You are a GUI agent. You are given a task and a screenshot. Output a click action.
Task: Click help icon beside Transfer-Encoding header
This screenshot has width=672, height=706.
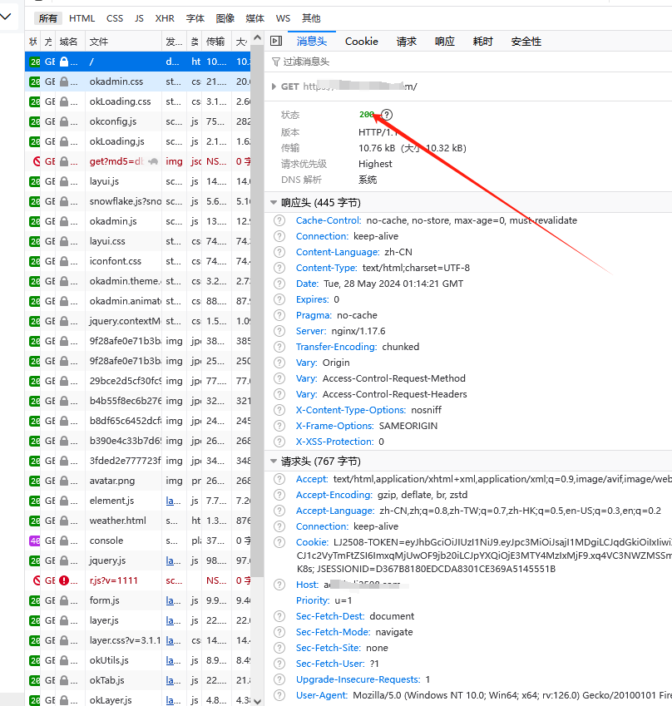279,347
